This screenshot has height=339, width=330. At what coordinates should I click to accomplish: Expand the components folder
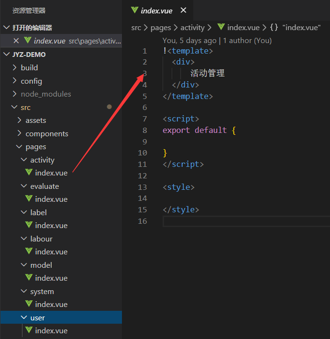tap(19, 133)
